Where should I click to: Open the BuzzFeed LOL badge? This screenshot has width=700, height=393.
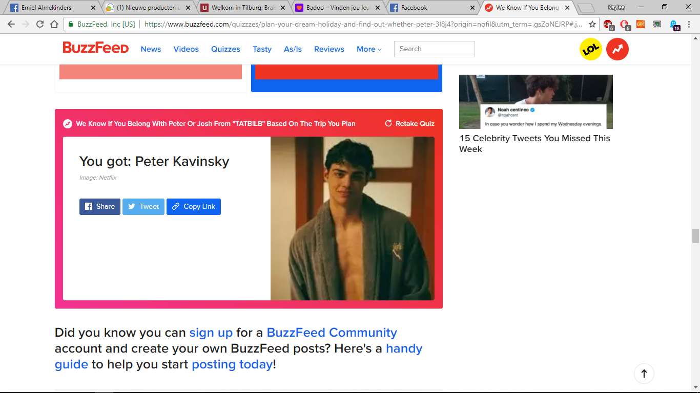(x=591, y=49)
